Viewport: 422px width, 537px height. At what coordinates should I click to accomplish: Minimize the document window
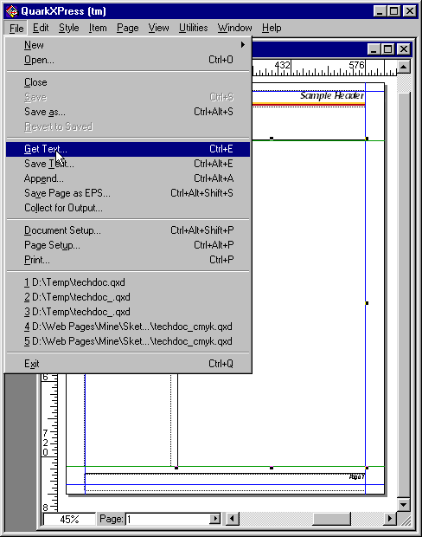pos(374,49)
